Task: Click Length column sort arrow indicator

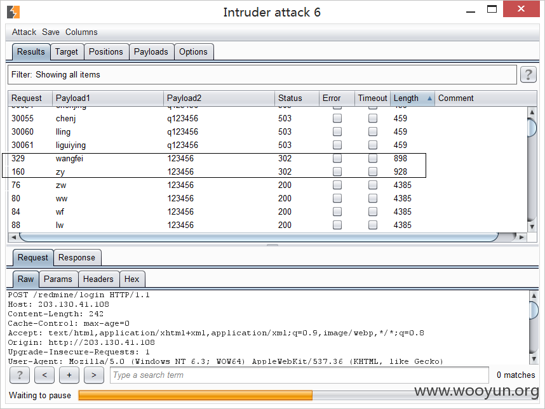Action: coord(429,98)
